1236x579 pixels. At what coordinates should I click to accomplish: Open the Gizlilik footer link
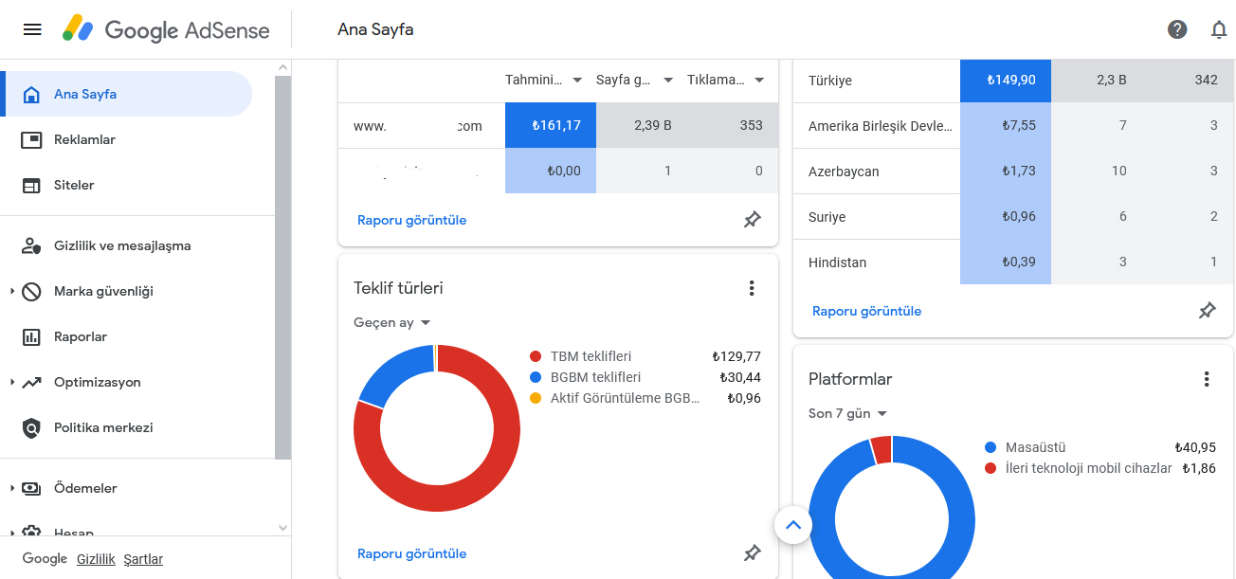click(96, 559)
